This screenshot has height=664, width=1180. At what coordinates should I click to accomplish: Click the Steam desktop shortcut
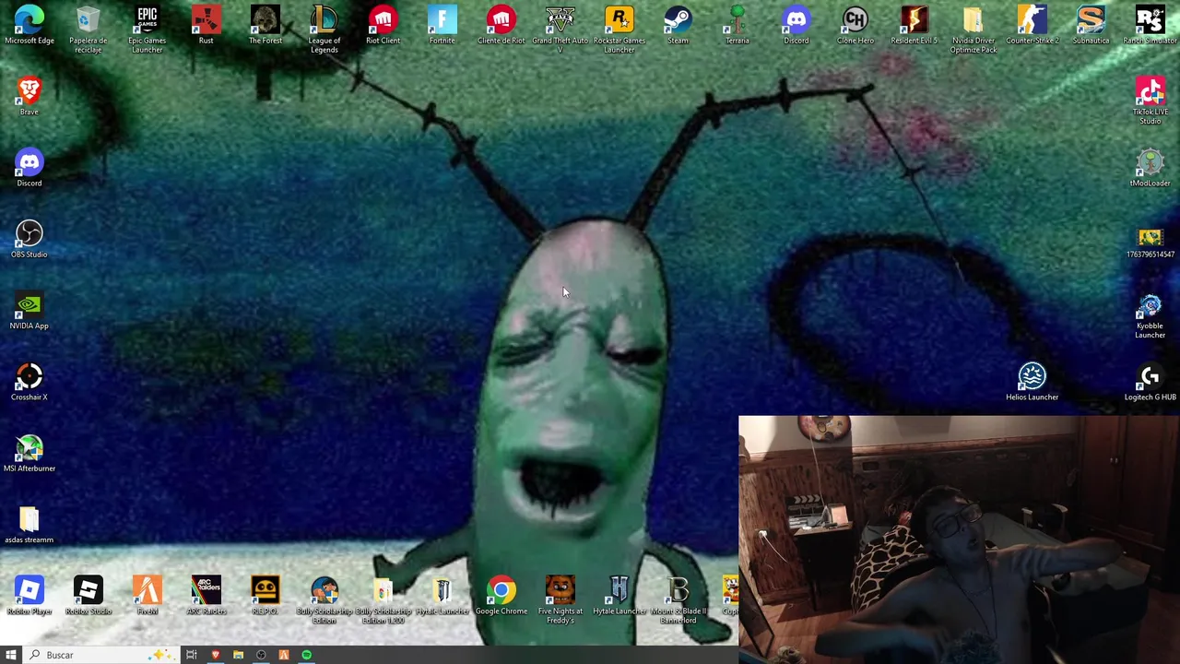click(x=678, y=26)
